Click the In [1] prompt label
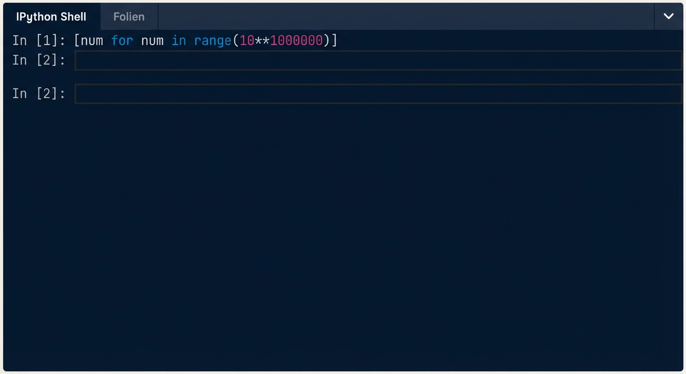 (38, 40)
